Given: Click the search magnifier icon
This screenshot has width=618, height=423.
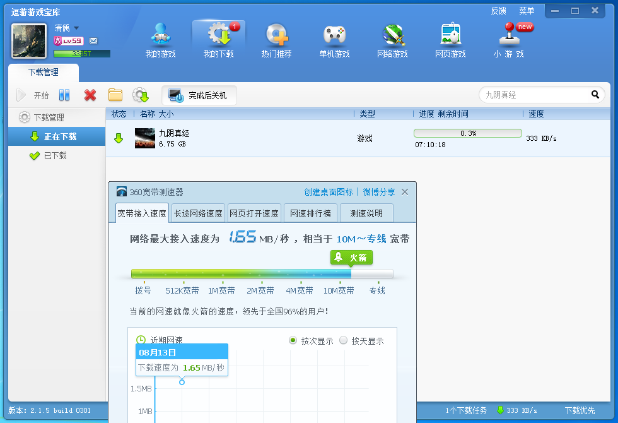Looking at the screenshot, I should tap(595, 95).
